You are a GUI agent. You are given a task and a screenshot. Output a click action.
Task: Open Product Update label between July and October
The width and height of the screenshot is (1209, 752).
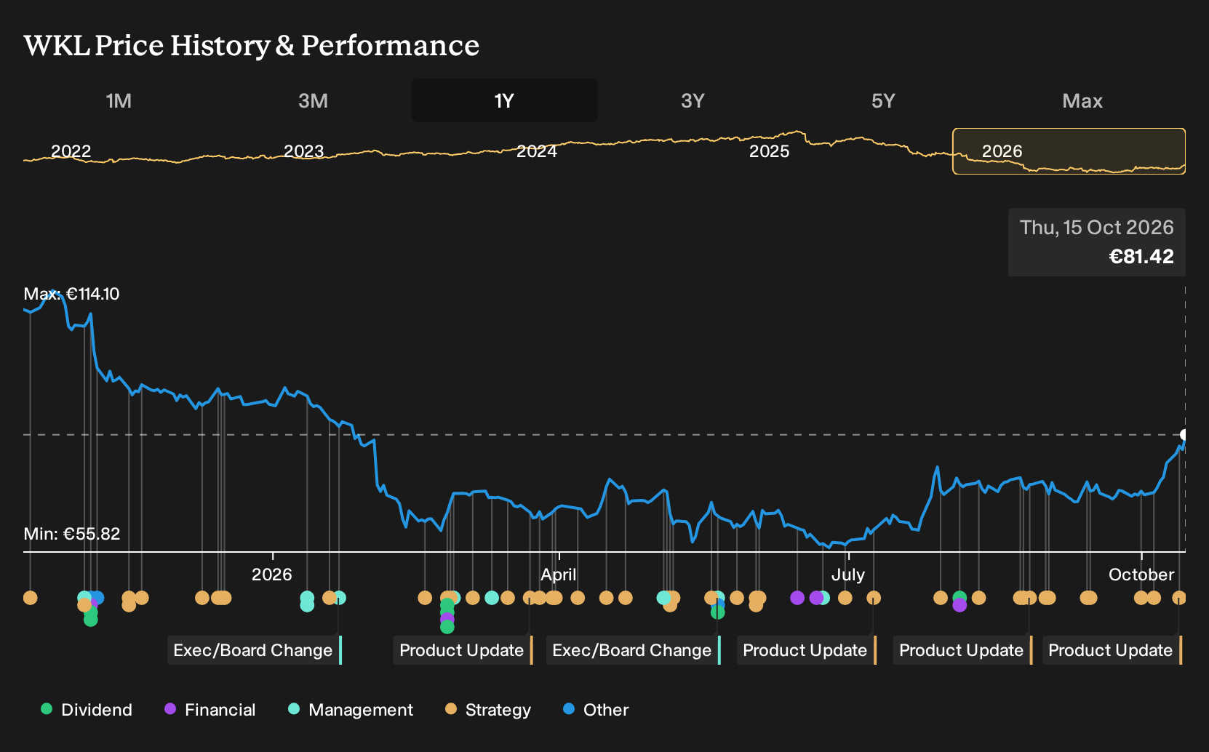(x=962, y=650)
